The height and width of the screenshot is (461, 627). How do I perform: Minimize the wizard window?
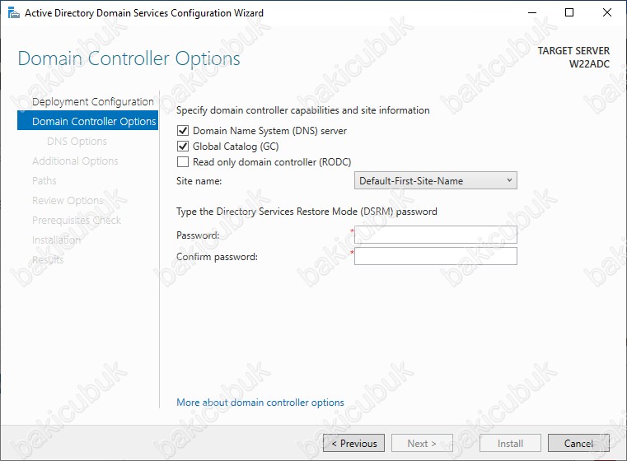(x=532, y=13)
